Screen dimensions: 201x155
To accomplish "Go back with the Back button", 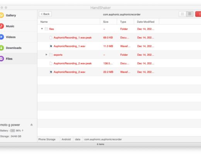I will pos(45,14).
